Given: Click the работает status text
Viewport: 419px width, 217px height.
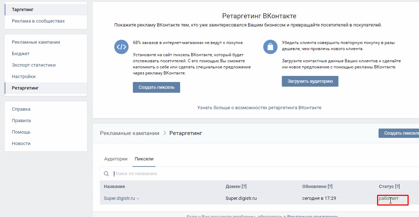Looking at the screenshot, I should pyautogui.click(x=389, y=198).
